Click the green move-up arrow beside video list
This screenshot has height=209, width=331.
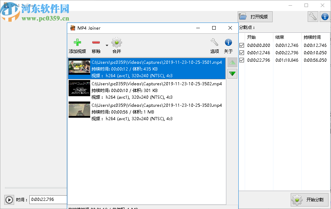click(232, 62)
